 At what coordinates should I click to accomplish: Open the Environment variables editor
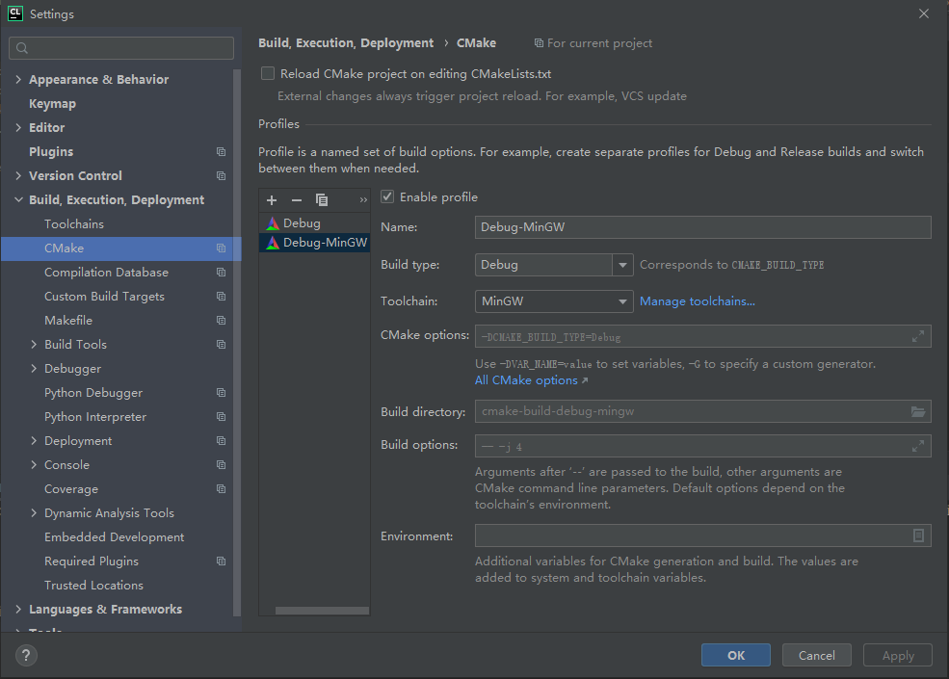pos(918,535)
